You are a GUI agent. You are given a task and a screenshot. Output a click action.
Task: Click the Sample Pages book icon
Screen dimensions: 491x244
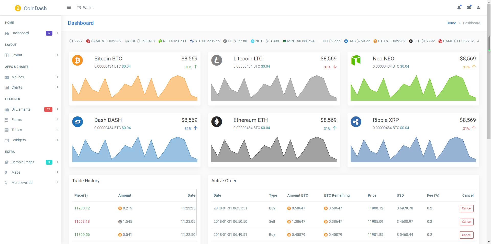7,162
